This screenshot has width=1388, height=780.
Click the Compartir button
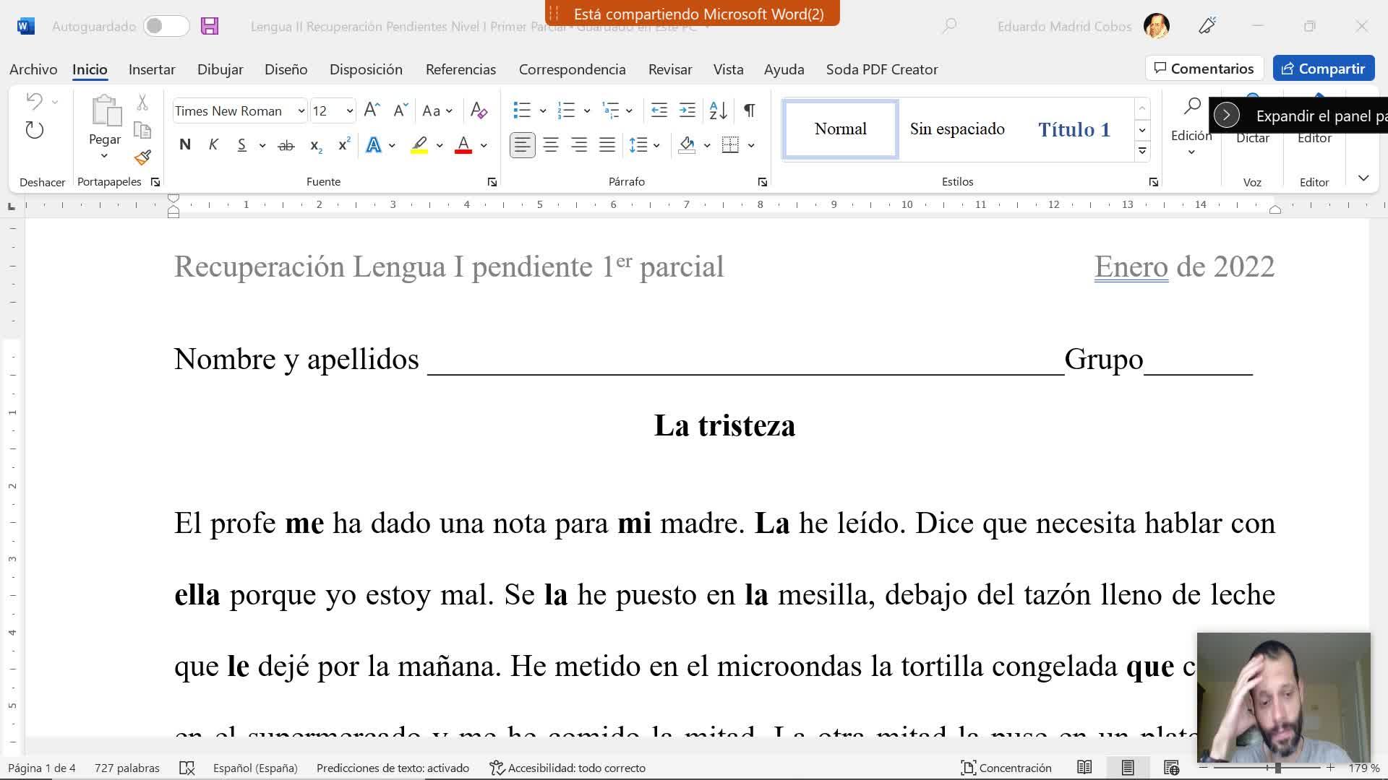tap(1323, 69)
